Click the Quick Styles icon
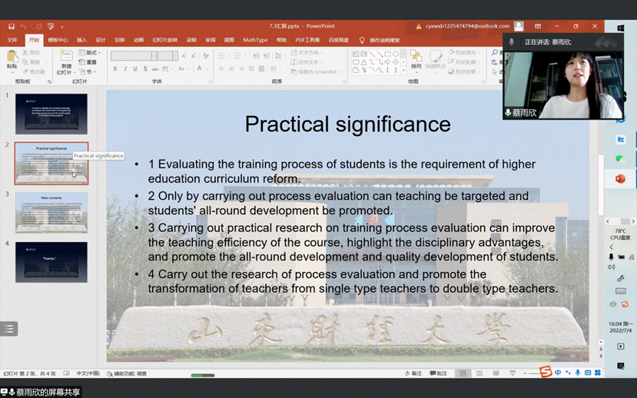Image resolution: width=637 pixels, height=398 pixels. (435, 58)
